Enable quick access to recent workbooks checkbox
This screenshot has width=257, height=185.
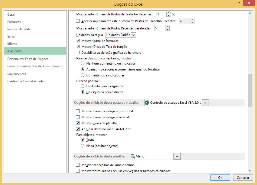tap(78, 21)
